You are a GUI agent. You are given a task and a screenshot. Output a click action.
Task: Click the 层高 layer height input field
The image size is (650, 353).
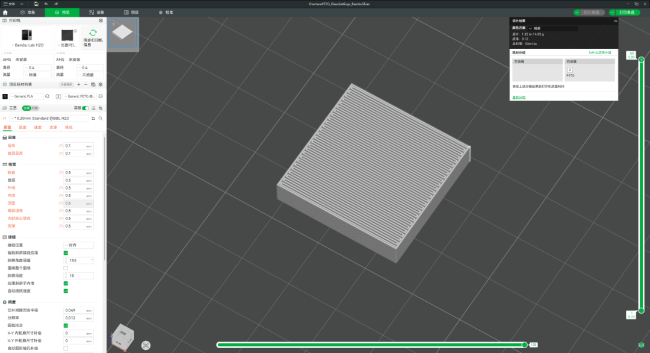pyautogui.click(x=78, y=146)
